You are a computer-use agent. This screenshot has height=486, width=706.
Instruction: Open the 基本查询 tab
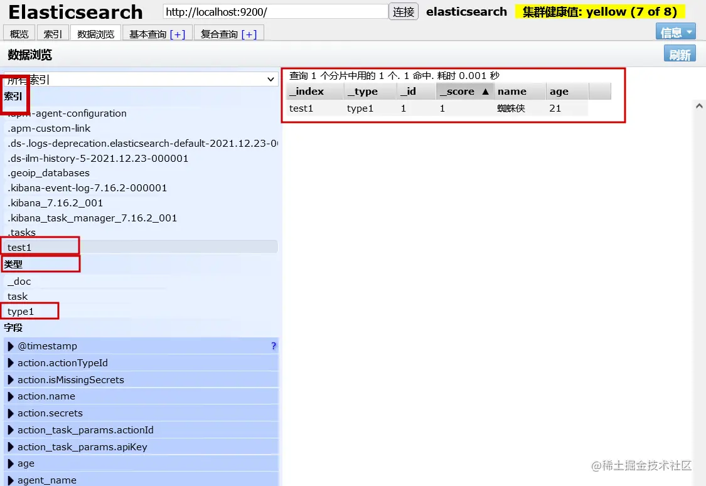(147, 34)
